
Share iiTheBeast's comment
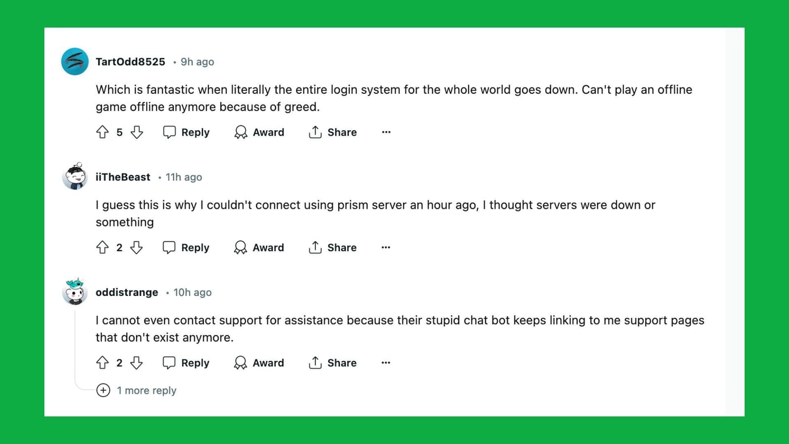click(x=332, y=248)
